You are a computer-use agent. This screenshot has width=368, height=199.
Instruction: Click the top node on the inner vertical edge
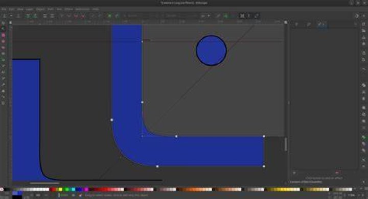pyautogui.click(x=142, y=41)
